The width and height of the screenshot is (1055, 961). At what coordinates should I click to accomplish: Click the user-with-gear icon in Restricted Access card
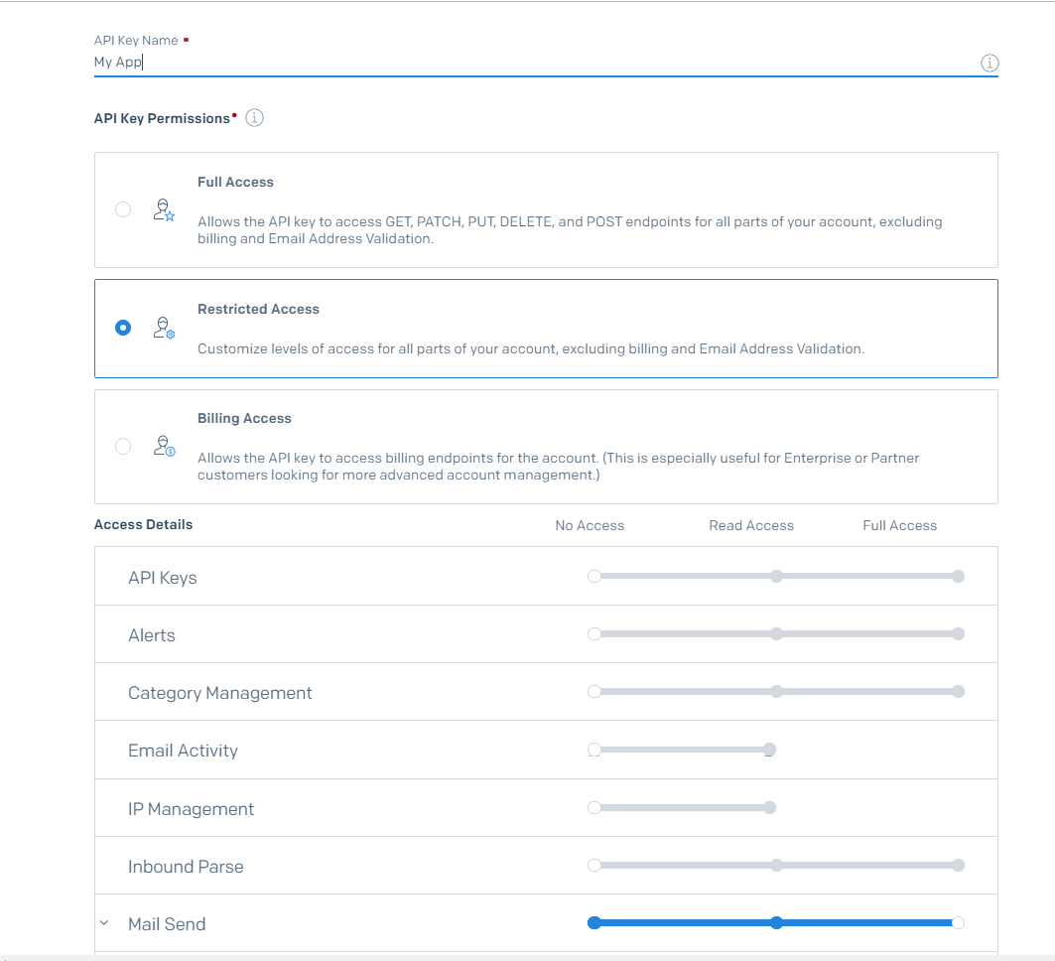[x=164, y=328]
